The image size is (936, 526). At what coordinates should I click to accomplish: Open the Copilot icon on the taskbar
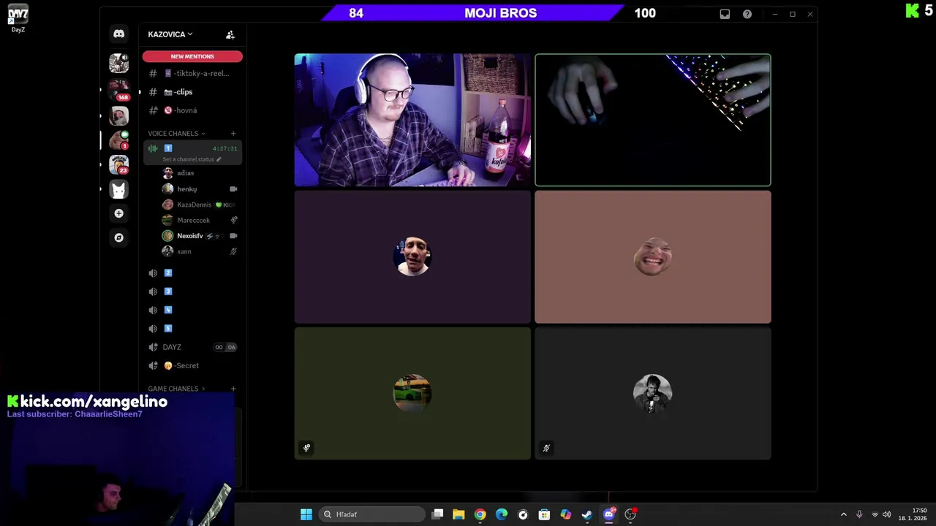coord(566,514)
